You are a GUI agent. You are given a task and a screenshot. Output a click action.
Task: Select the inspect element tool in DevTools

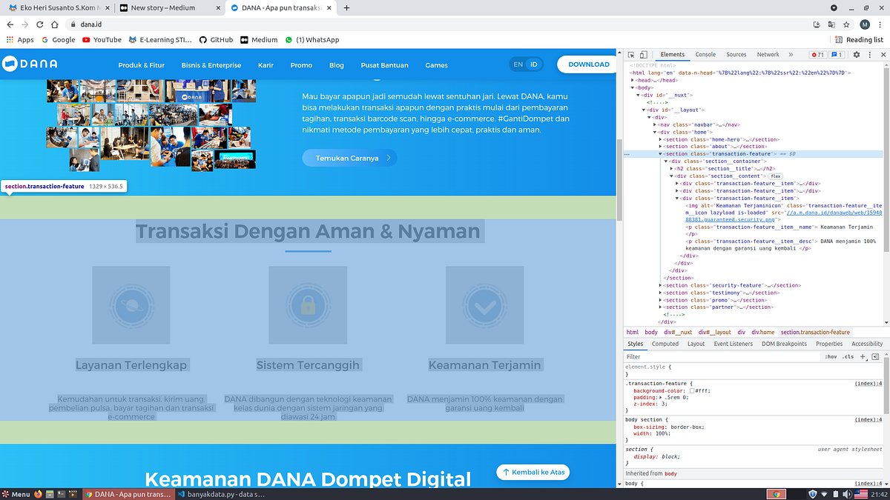[631, 55]
